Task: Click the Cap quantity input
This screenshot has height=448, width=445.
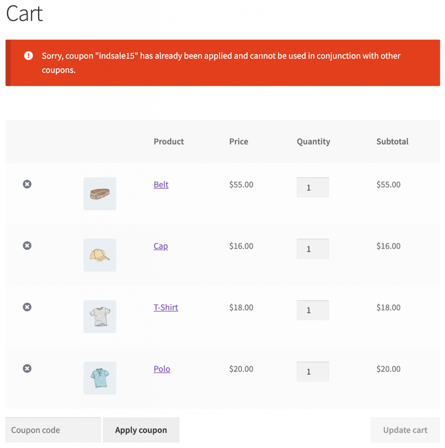Action: 313,248
